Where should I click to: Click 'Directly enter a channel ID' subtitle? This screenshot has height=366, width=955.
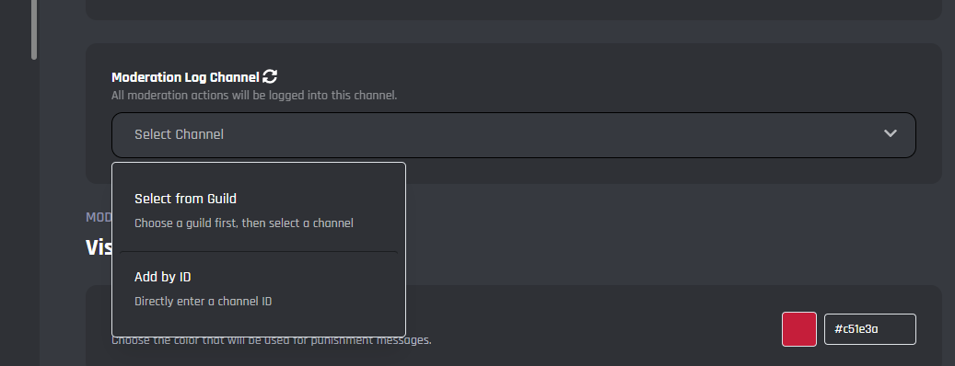[x=203, y=301]
